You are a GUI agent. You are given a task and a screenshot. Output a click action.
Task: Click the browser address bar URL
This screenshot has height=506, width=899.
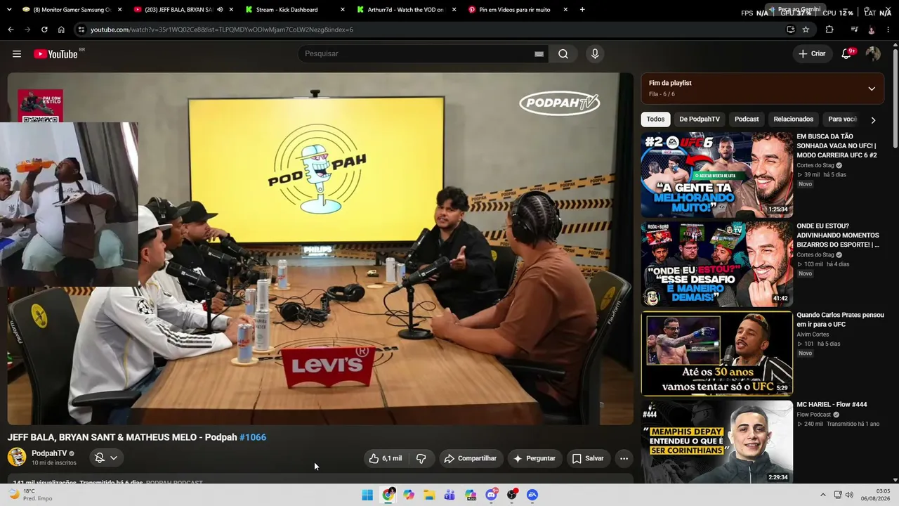click(x=222, y=30)
